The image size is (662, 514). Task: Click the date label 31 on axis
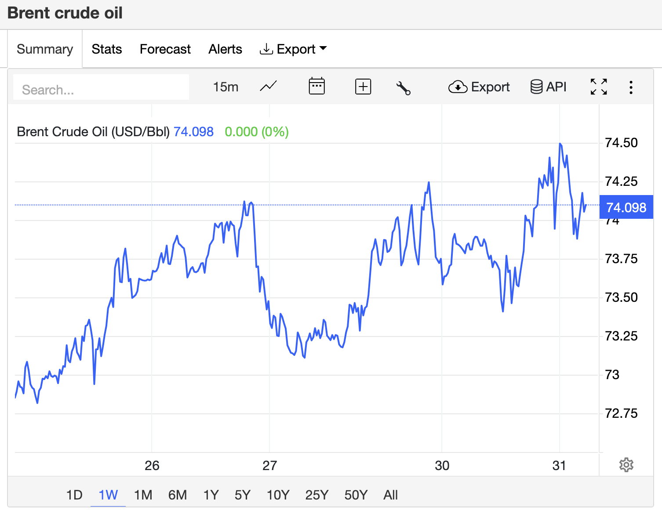pos(559,466)
